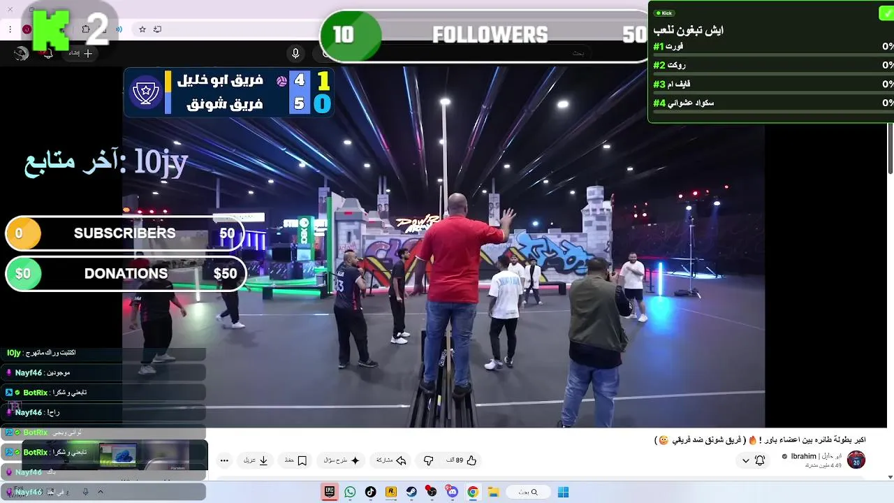Click the video player area

click(x=444, y=248)
